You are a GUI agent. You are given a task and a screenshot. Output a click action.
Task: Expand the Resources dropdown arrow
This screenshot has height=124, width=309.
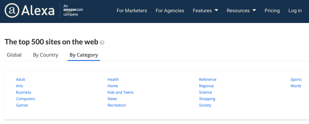pyautogui.click(x=254, y=10)
